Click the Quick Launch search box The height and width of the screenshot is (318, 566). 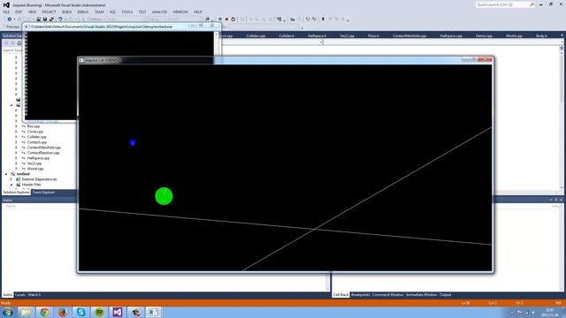tap(505, 4)
